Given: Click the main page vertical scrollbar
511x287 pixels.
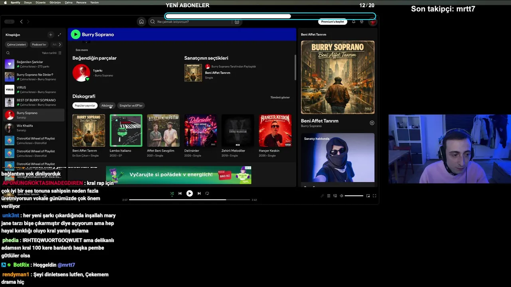Looking at the screenshot, I should pos(295,67).
